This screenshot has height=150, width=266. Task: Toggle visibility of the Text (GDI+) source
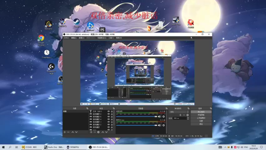[x=109, y=111]
